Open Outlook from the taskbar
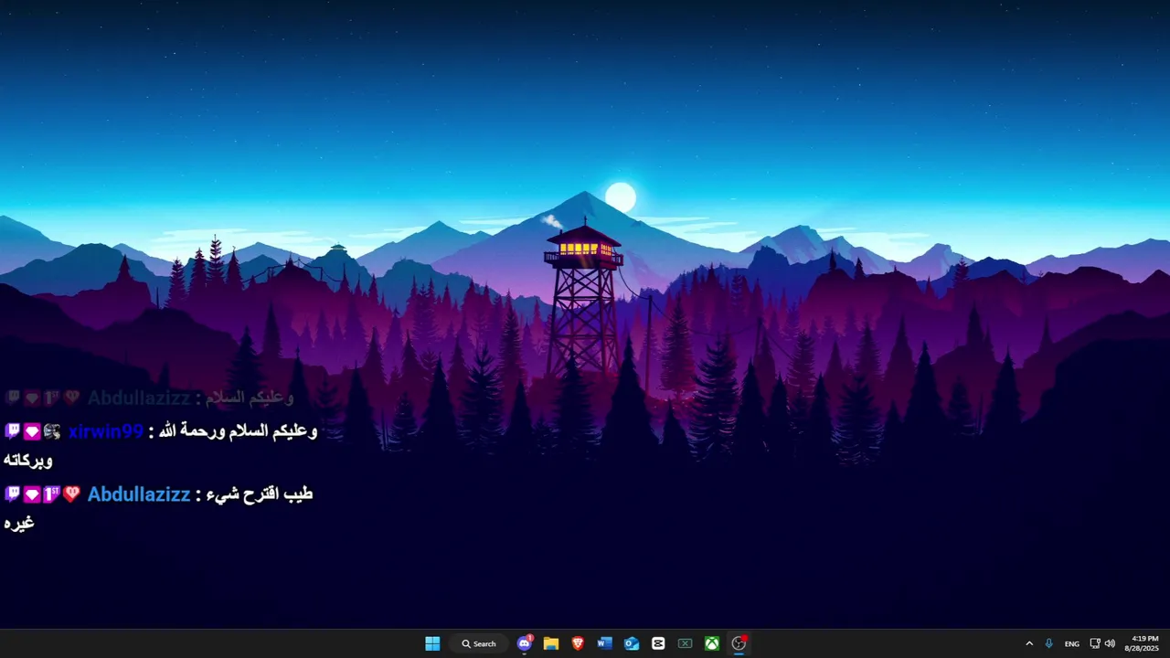 (632, 643)
